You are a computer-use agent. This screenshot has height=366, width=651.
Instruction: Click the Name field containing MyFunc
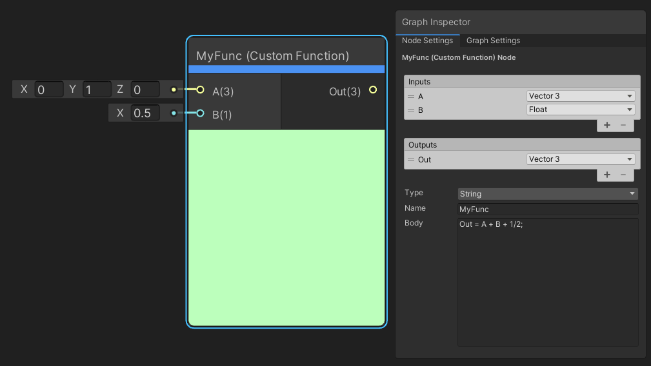tap(547, 209)
